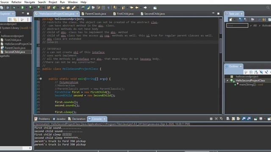This screenshot has height=152, width=271.
Task: Toggle Scheduled presentation in Task List
Action: [246, 20]
